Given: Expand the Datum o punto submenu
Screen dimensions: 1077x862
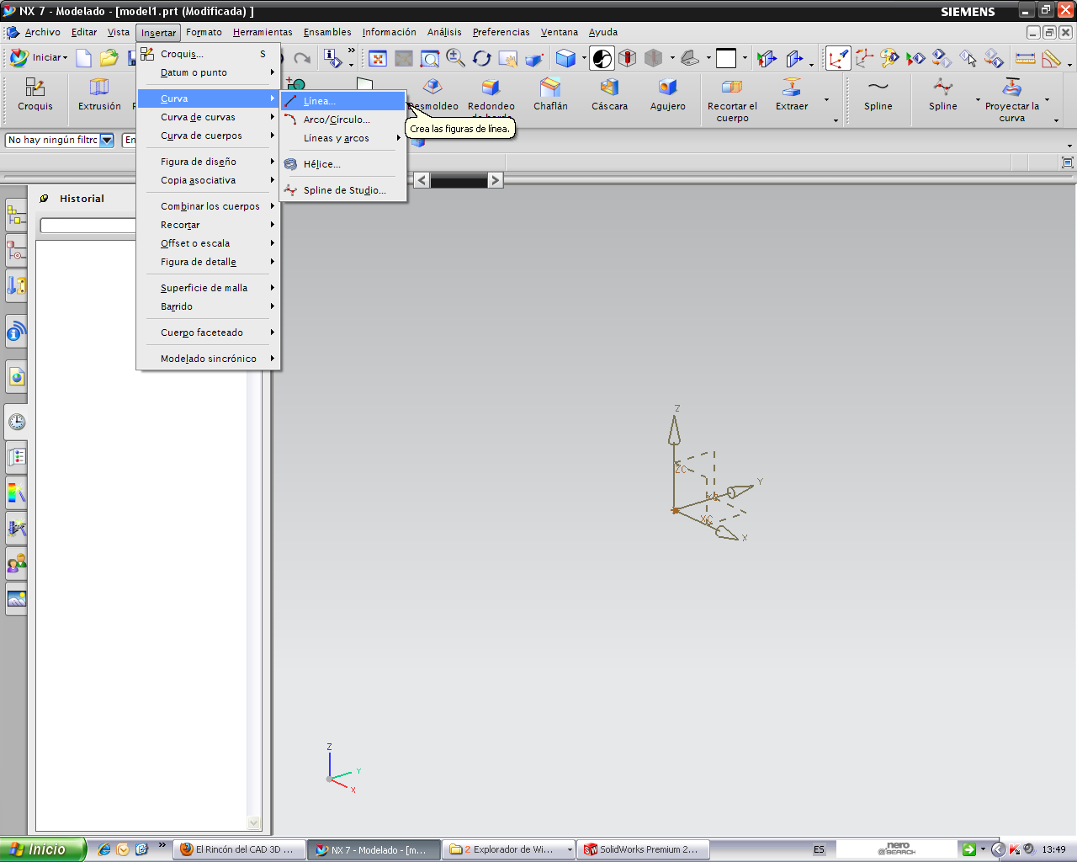Looking at the screenshot, I should coord(209,72).
